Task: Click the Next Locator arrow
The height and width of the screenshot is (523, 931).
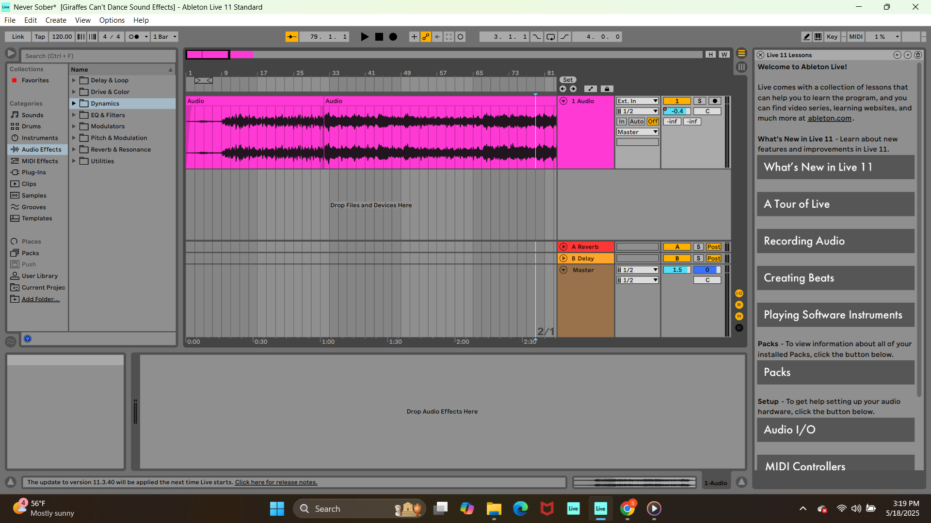Action: pyautogui.click(x=573, y=89)
